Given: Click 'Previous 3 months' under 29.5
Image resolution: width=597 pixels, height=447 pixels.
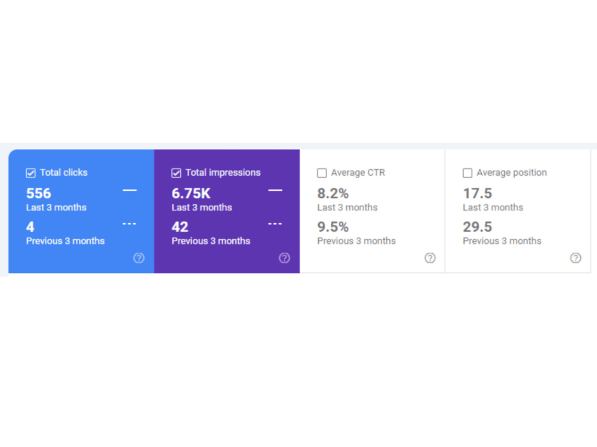Looking at the screenshot, I should click(x=502, y=241).
